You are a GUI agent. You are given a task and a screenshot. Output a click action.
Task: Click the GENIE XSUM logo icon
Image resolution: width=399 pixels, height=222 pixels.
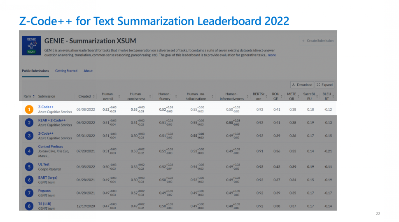[x=32, y=46]
